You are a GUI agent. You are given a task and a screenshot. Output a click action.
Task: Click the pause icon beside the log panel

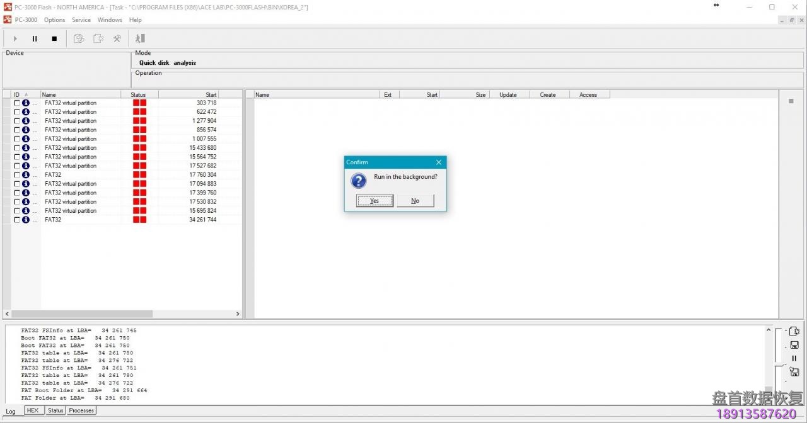[794, 358]
